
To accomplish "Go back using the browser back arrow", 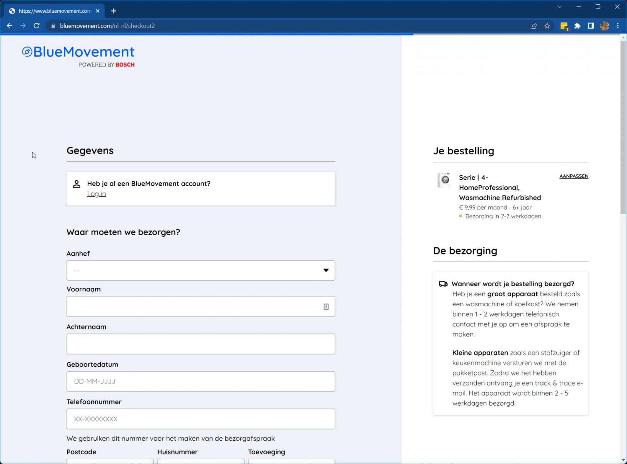I will click(10, 26).
